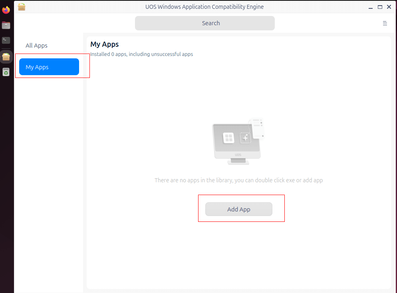Focus the Search field
Viewport: 397px width, 293px height.
205,23
